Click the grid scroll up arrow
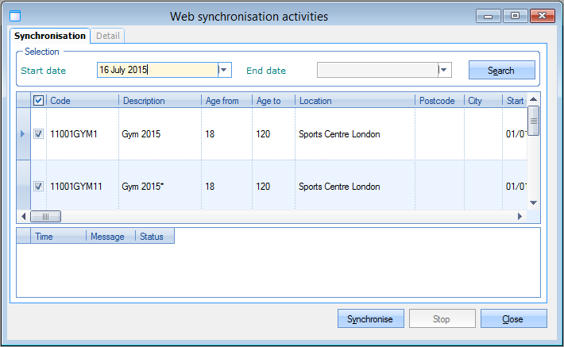564x347 pixels. [534, 99]
